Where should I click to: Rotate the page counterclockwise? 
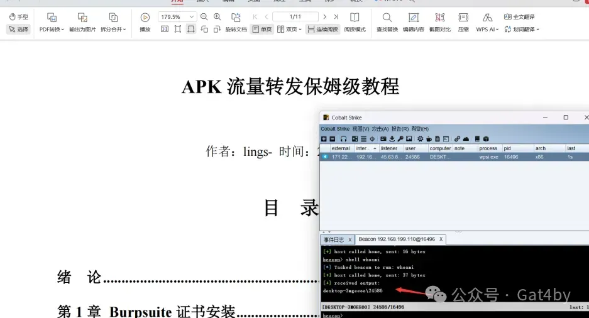point(204,30)
